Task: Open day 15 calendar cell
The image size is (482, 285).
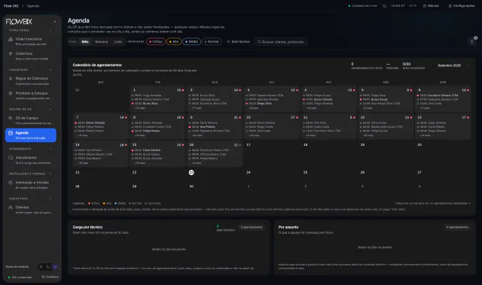Action: [x=157, y=153]
